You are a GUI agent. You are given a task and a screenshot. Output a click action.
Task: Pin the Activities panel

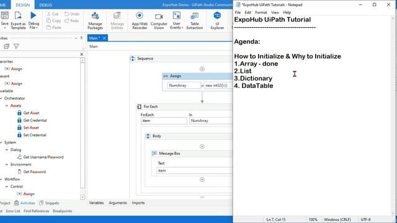pyautogui.click(x=81, y=38)
